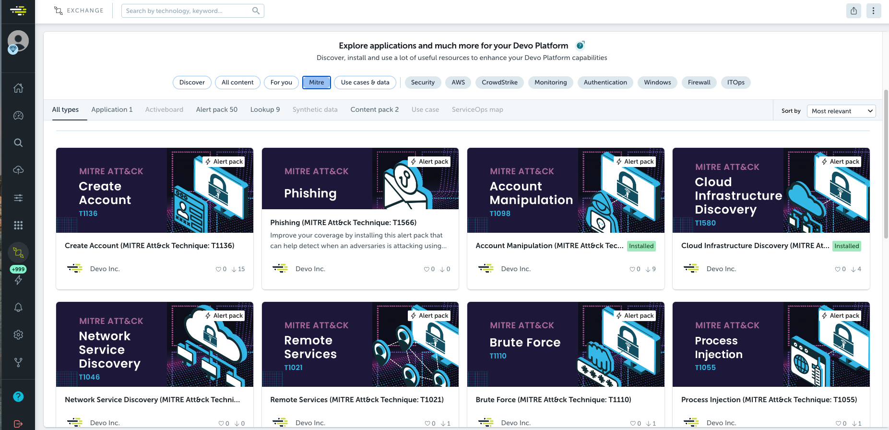Open the Home icon in sidebar
The image size is (889, 430).
click(x=18, y=88)
